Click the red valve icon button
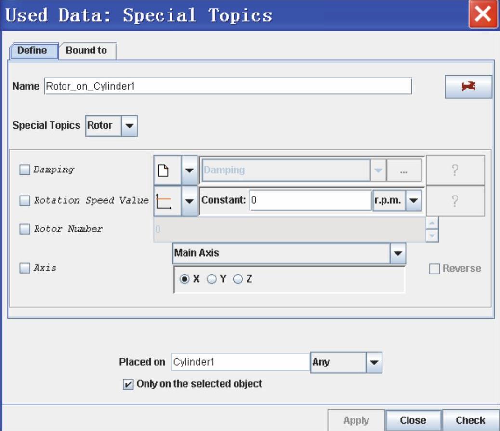 point(468,87)
